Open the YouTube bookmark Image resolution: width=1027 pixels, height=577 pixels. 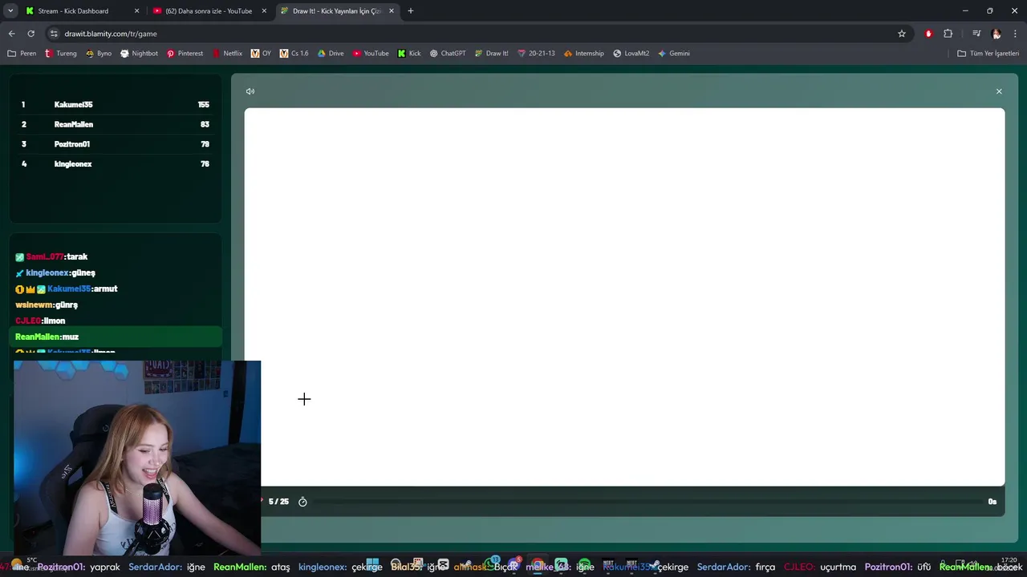(x=371, y=54)
